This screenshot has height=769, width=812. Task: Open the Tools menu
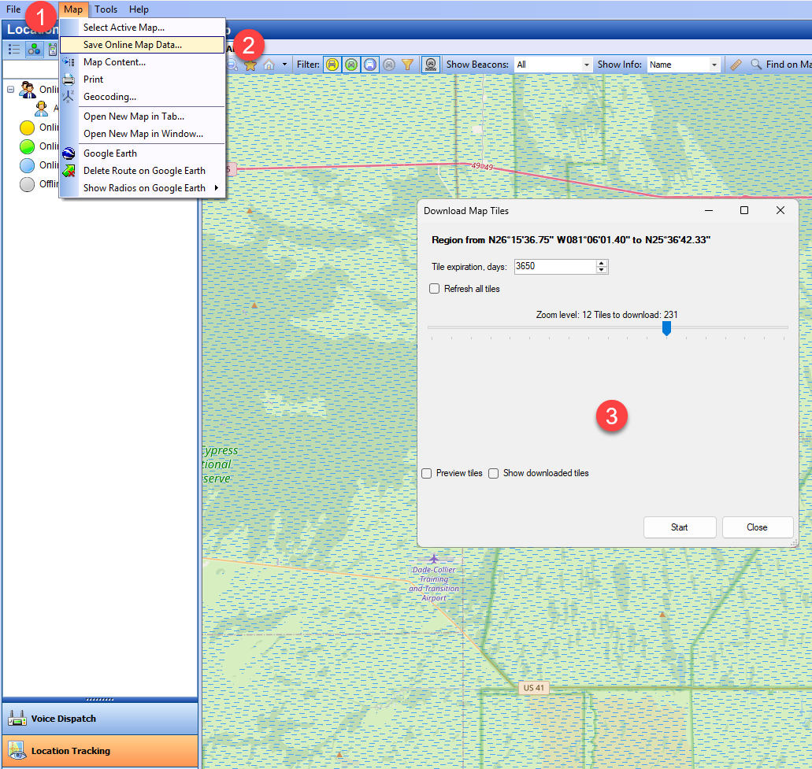[x=106, y=9]
